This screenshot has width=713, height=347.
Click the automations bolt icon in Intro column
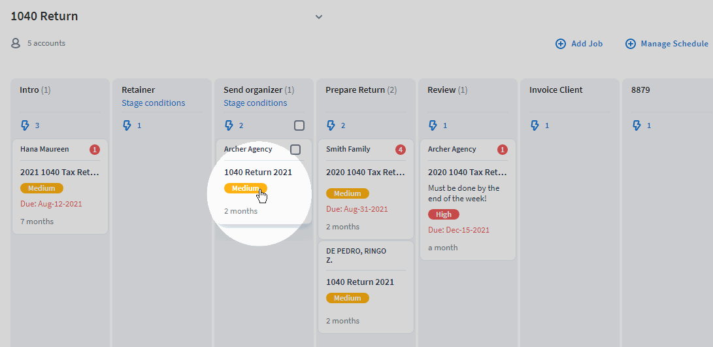(x=25, y=125)
